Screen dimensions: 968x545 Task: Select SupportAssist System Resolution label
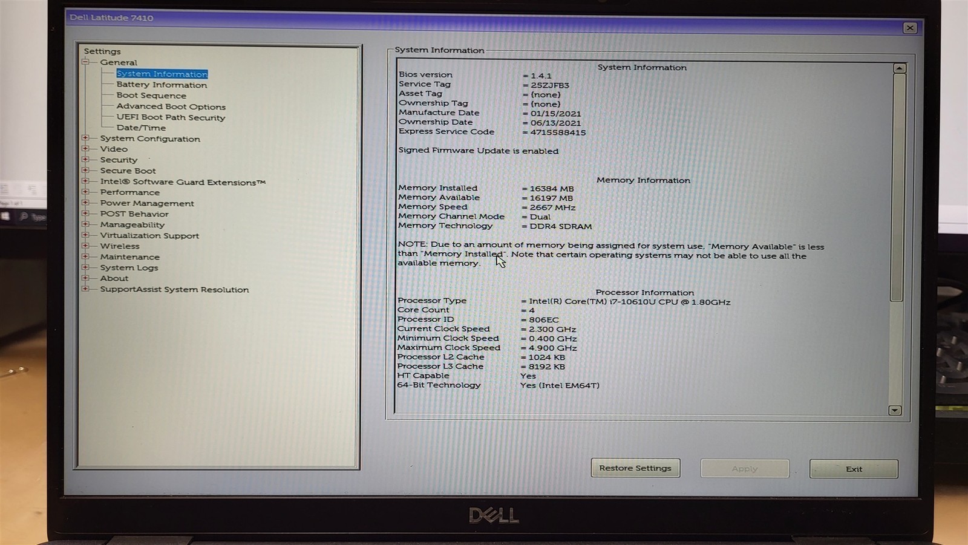[174, 290]
